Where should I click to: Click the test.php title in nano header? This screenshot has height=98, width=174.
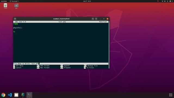point(62,22)
